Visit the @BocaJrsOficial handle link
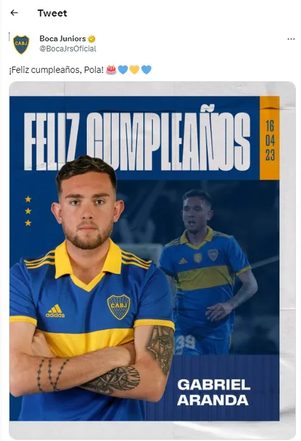This screenshot has width=301, height=441. point(68,49)
